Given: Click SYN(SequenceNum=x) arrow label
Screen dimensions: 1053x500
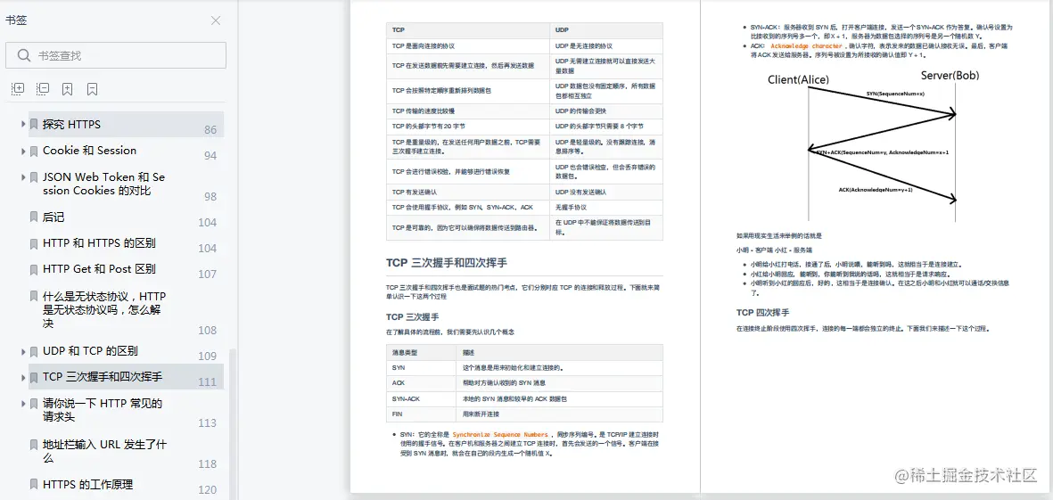Looking at the screenshot, I should (895, 94).
